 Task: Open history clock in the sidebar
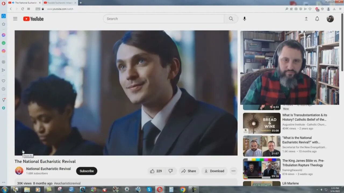coord(3,89)
